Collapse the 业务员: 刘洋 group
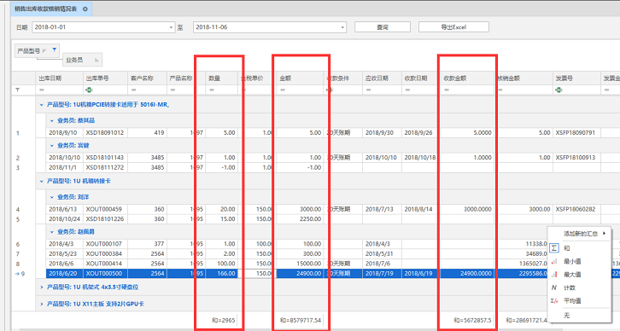 point(52,197)
